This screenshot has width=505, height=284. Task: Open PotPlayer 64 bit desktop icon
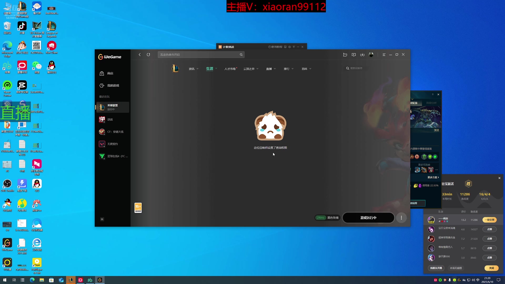[x=37, y=266]
